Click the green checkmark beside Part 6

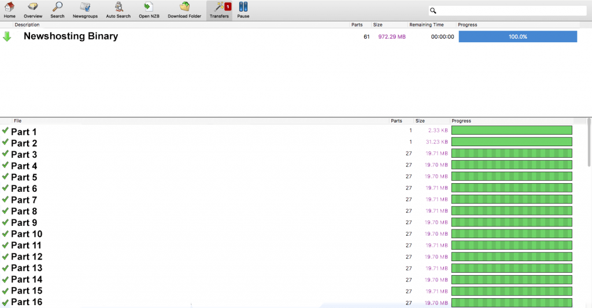[5, 188]
